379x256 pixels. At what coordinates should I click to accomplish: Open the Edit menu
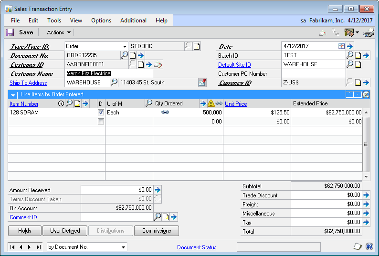pos(33,20)
